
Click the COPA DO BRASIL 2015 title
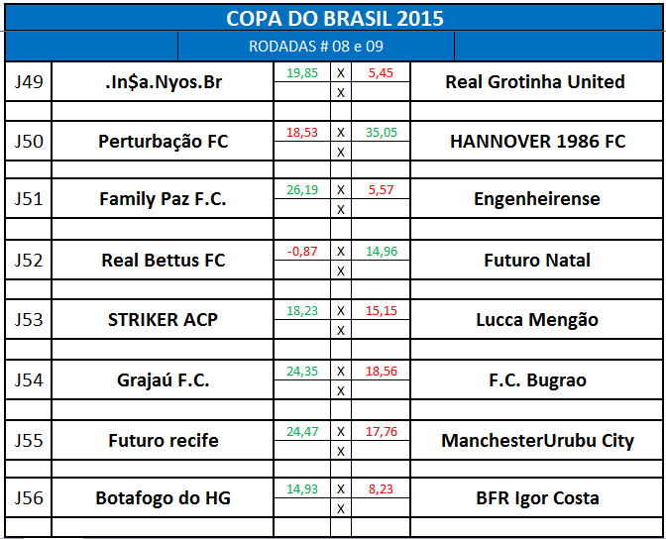(334, 18)
